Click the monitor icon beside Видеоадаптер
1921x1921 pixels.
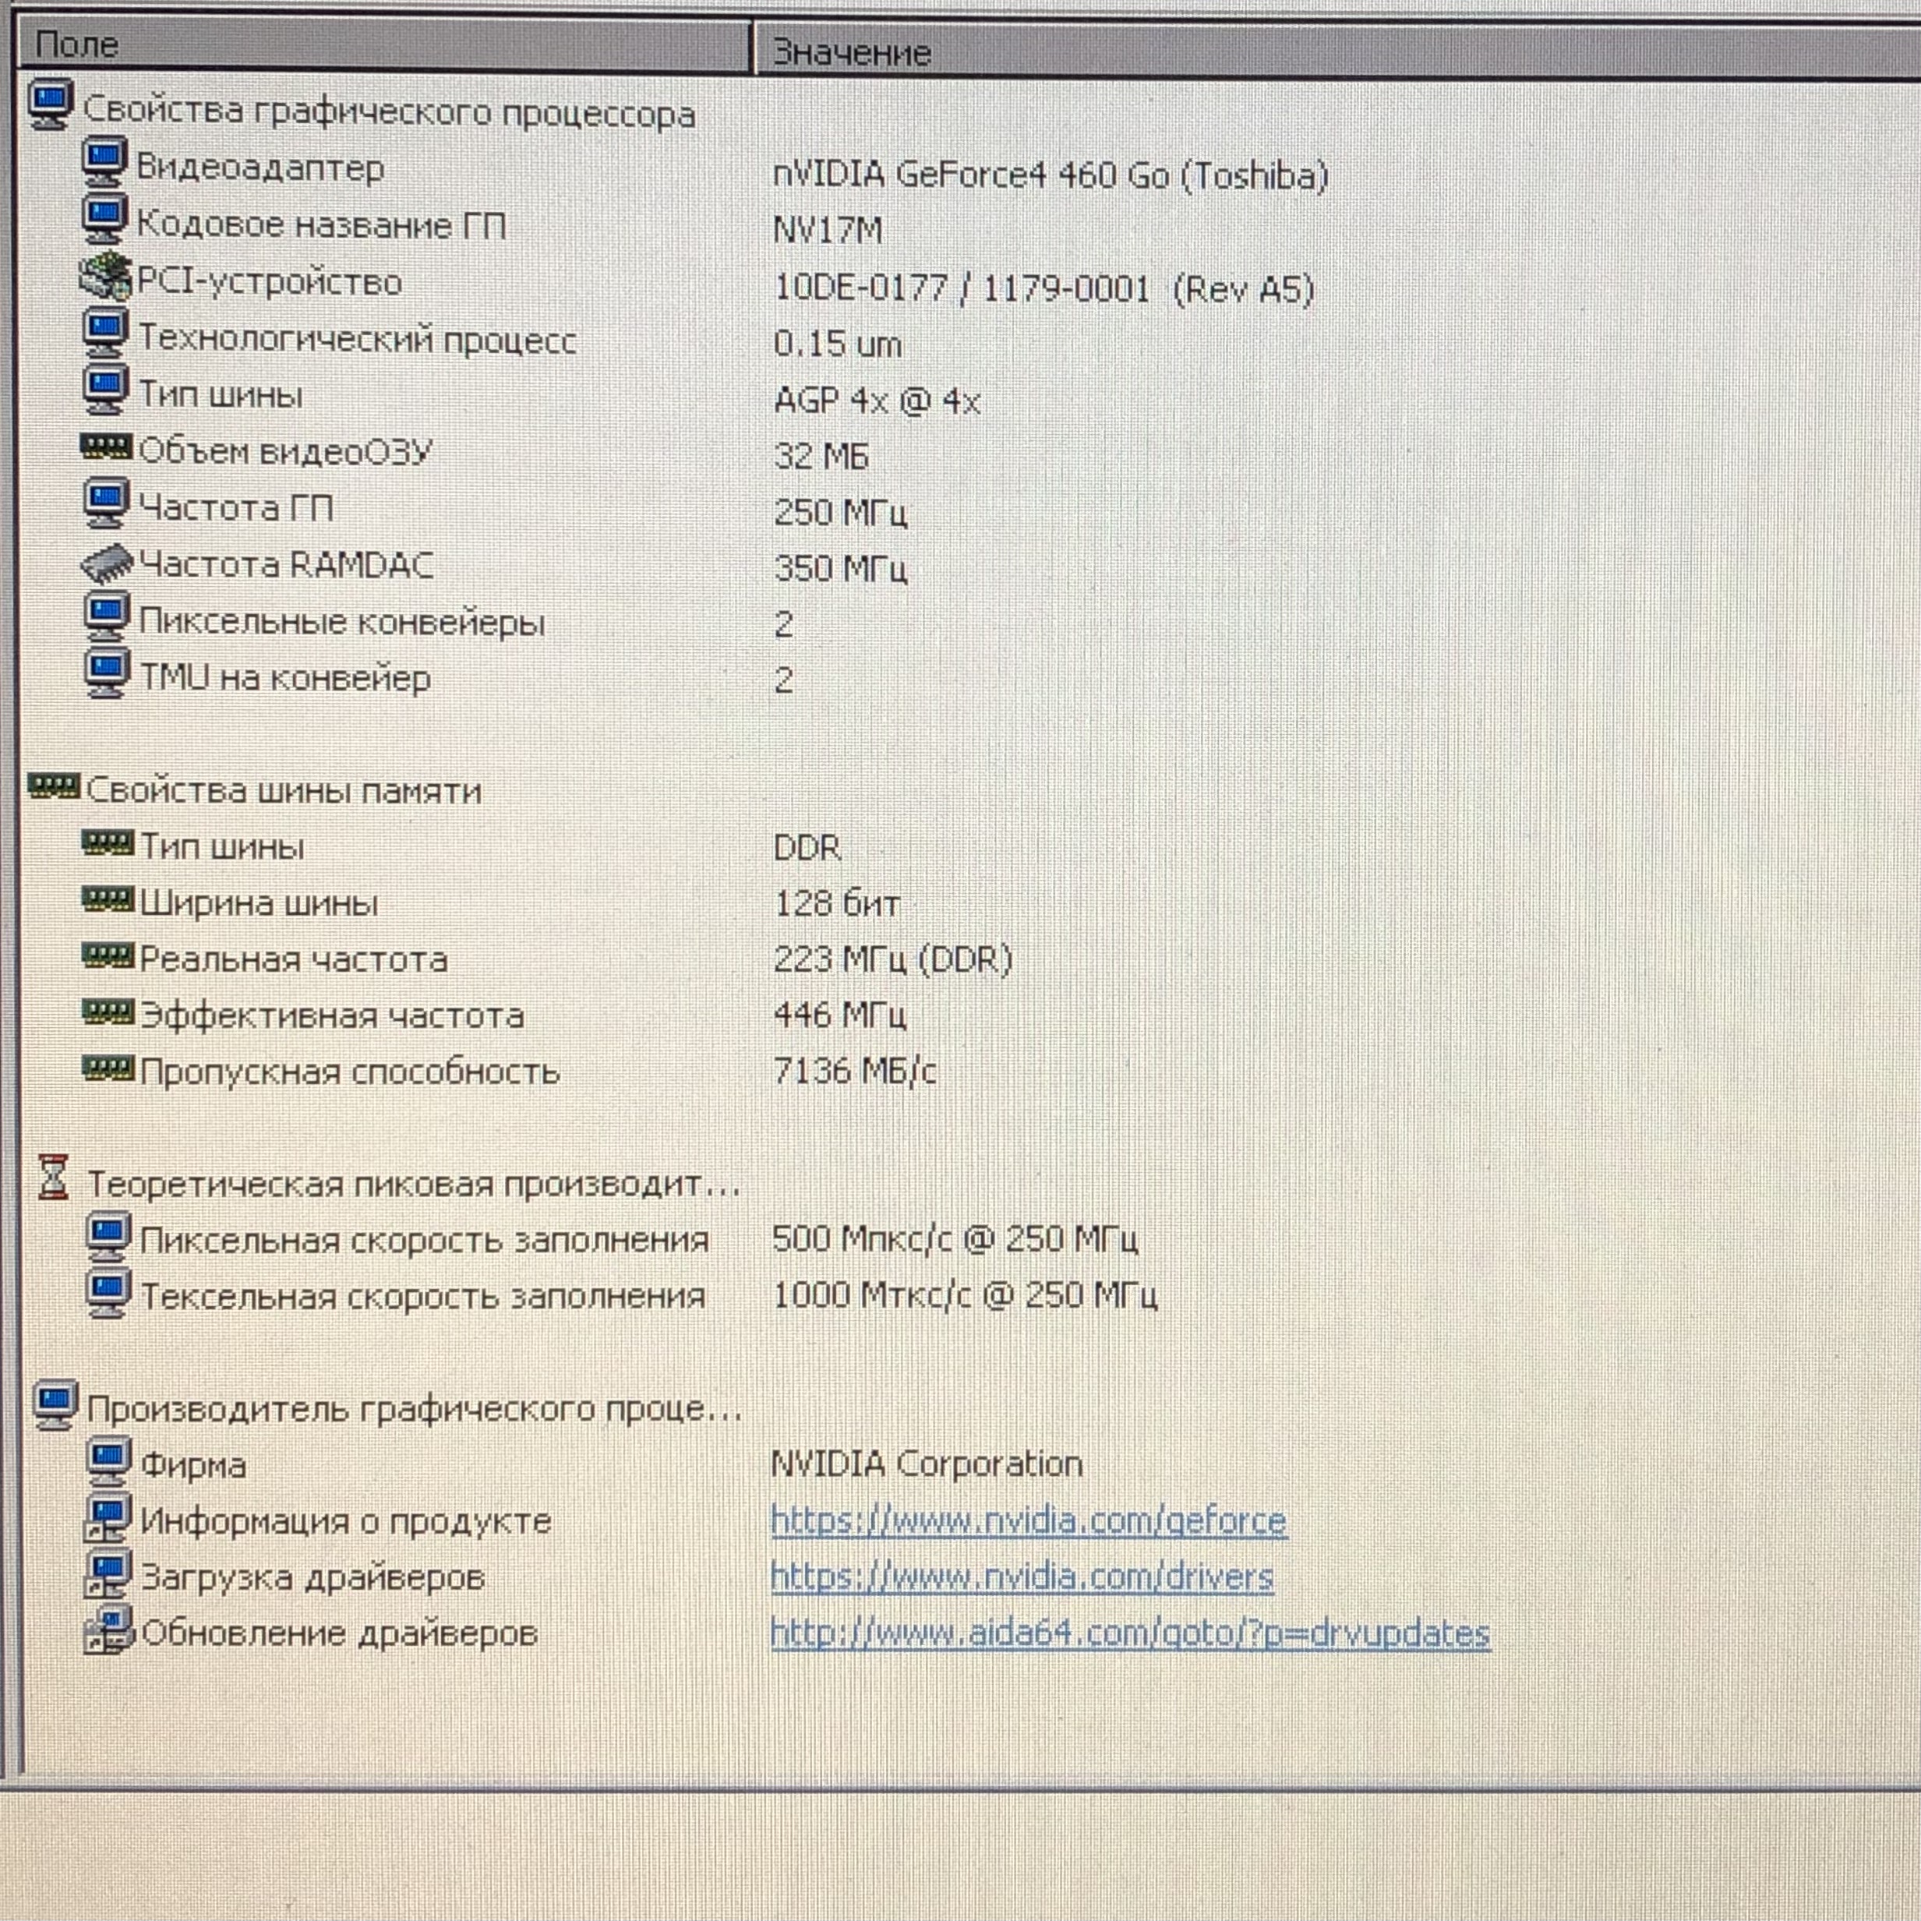click(x=104, y=163)
